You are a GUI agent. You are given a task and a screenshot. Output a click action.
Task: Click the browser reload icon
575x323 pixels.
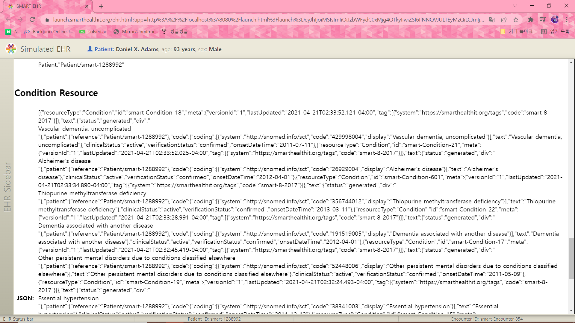pyautogui.click(x=32, y=20)
